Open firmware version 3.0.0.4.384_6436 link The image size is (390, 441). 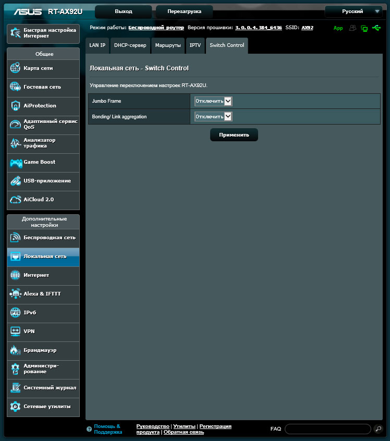tap(259, 28)
